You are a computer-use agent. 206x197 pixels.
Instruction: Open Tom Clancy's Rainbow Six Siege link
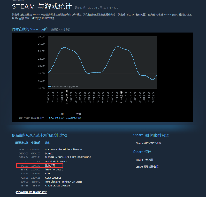point(63,182)
